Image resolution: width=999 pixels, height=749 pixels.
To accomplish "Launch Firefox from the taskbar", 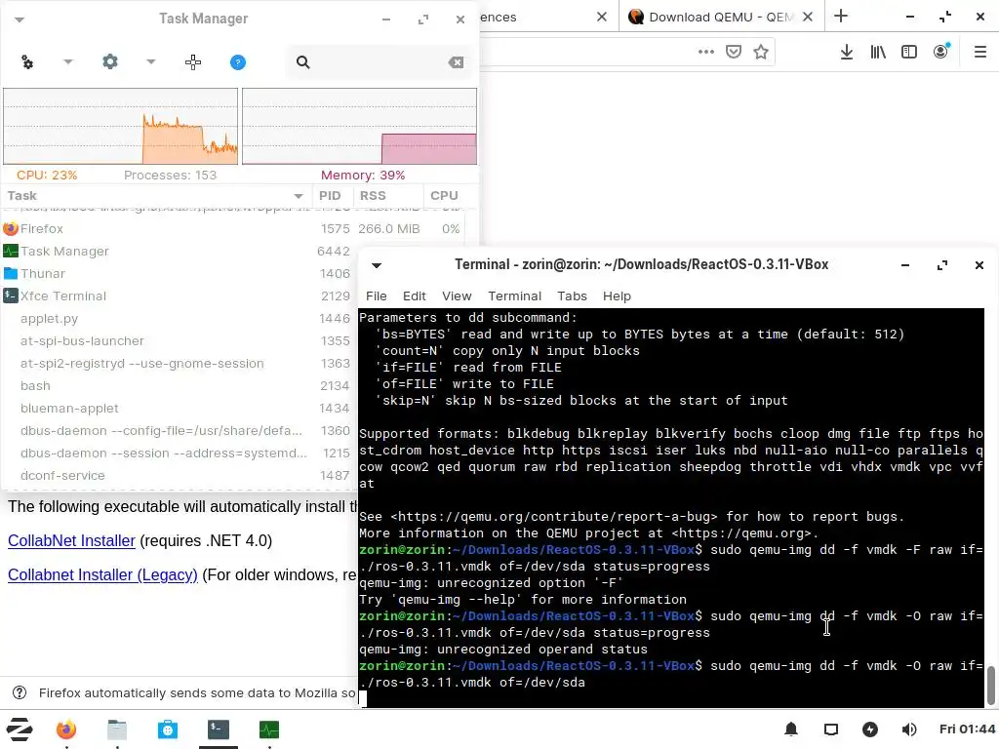I will [66, 729].
